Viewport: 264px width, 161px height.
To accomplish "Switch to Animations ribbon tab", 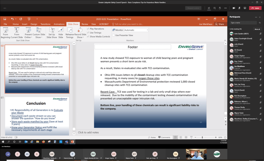I will [59, 24].
